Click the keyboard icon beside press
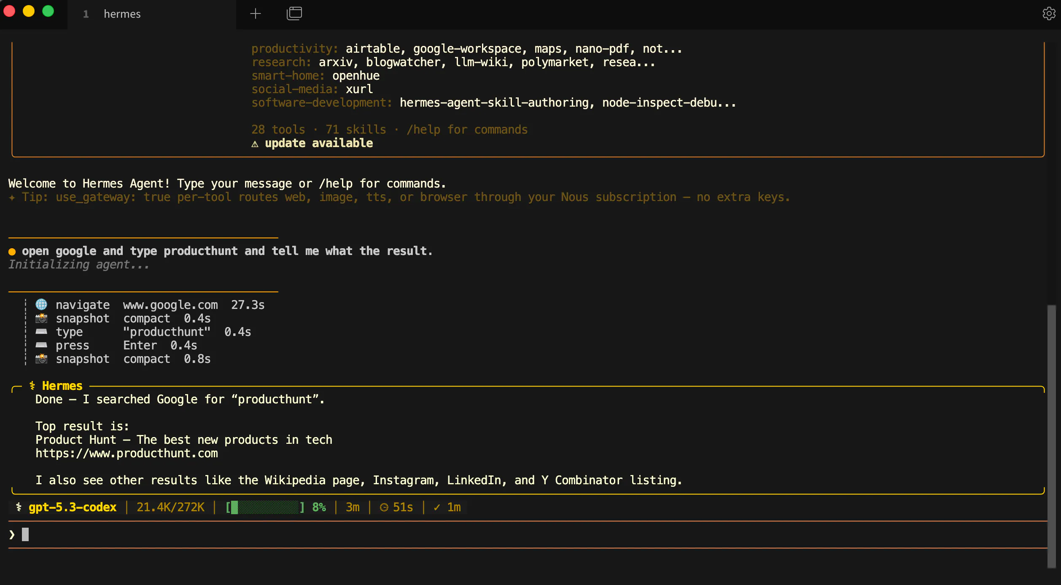Screen dimensions: 1061x585 (41, 345)
